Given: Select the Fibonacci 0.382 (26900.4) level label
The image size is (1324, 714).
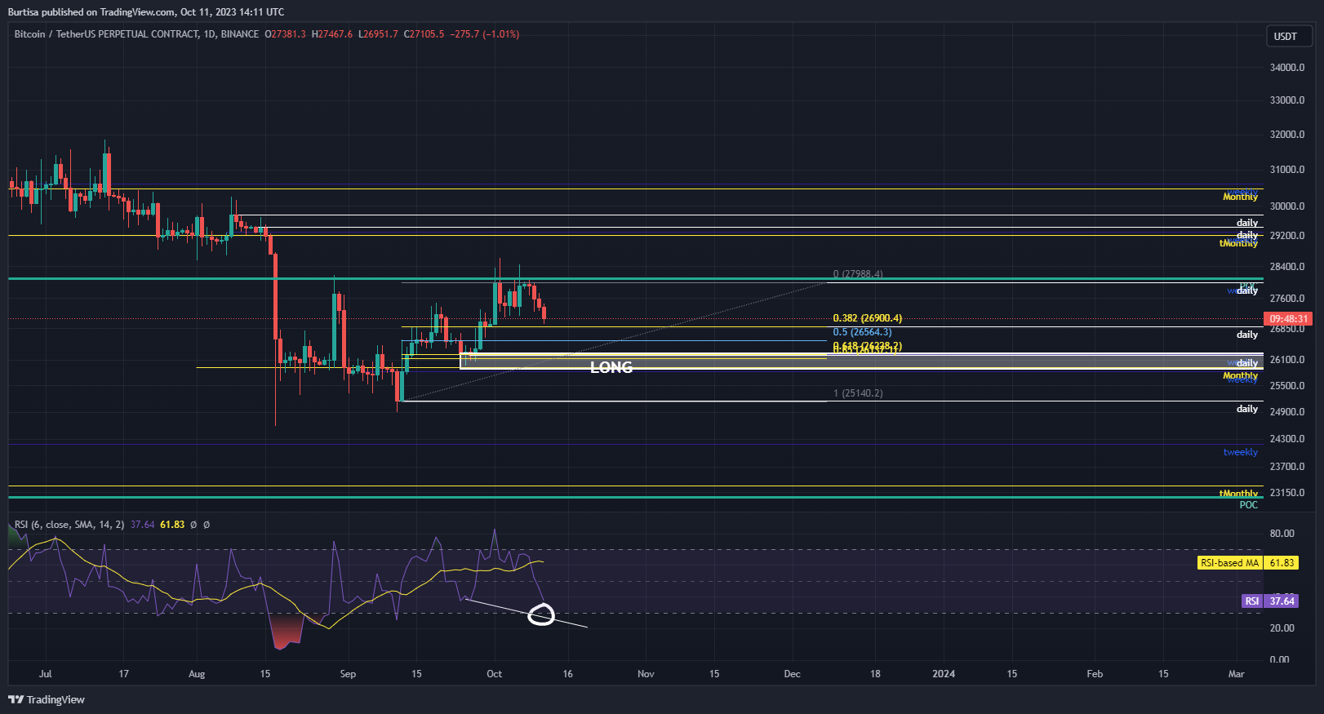Looking at the screenshot, I should click(867, 318).
